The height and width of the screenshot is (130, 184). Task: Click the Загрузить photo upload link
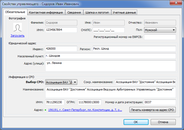18,36
